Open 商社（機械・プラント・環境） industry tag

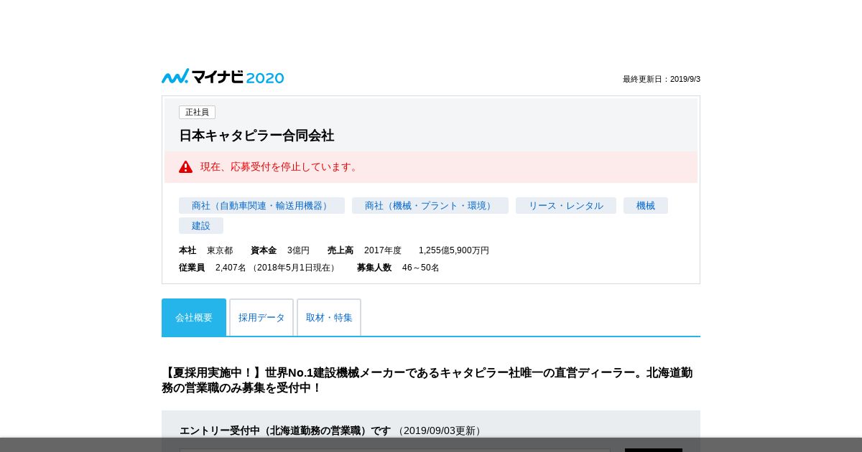(x=430, y=206)
